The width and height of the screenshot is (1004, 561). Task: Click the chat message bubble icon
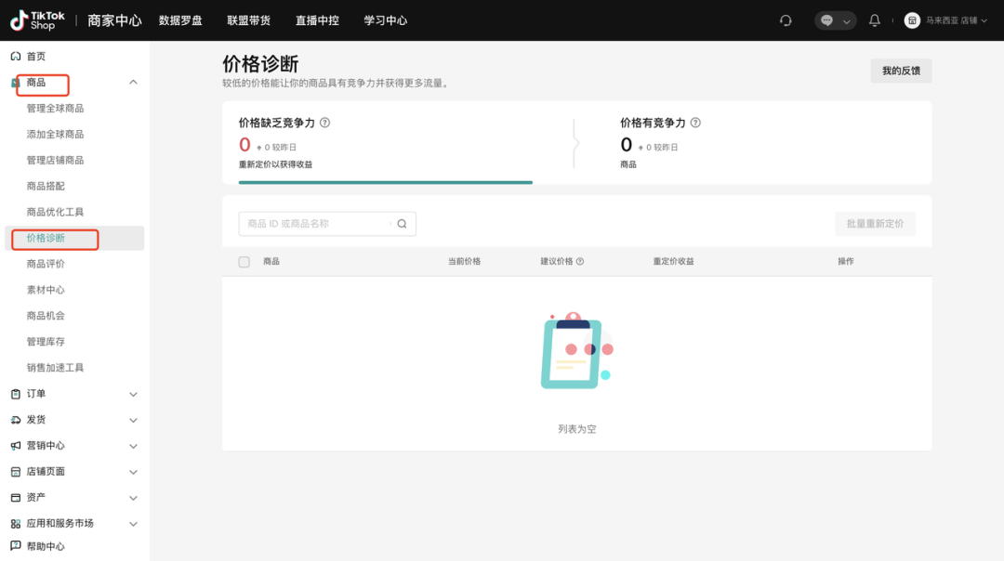point(828,20)
